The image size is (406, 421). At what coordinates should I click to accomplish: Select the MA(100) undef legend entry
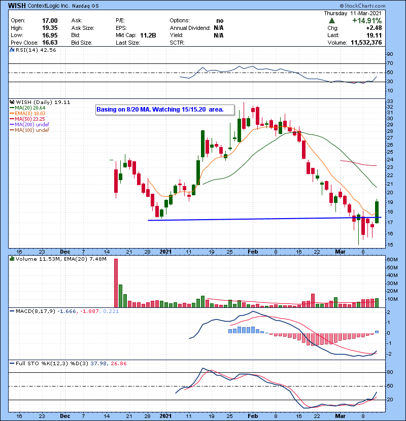pos(29,130)
